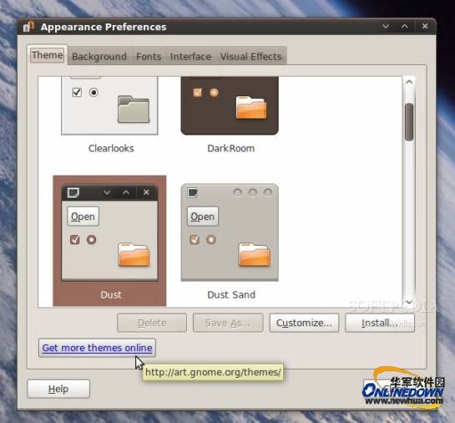Maximize the Appearance Preferences window
The height and width of the screenshot is (423, 455).
pyautogui.click(x=405, y=26)
